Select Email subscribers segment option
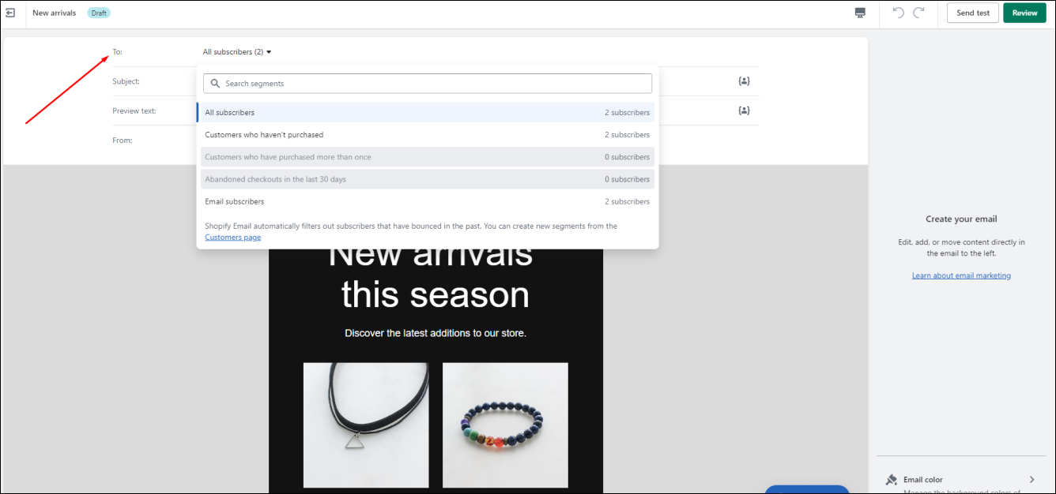Image resolution: width=1056 pixels, height=494 pixels. click(x=427, y=202)
